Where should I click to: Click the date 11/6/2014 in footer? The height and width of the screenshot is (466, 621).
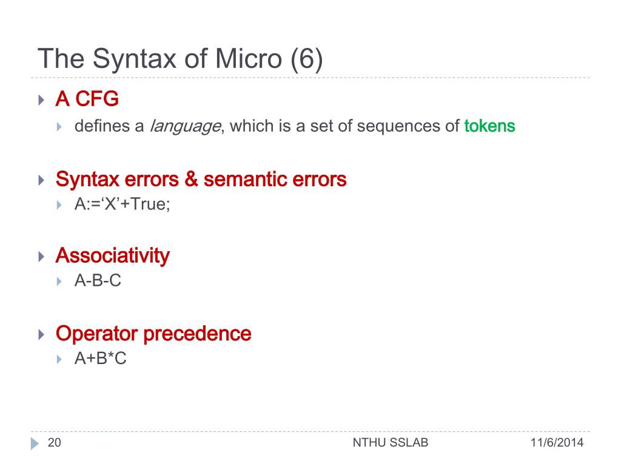point(557,442)
